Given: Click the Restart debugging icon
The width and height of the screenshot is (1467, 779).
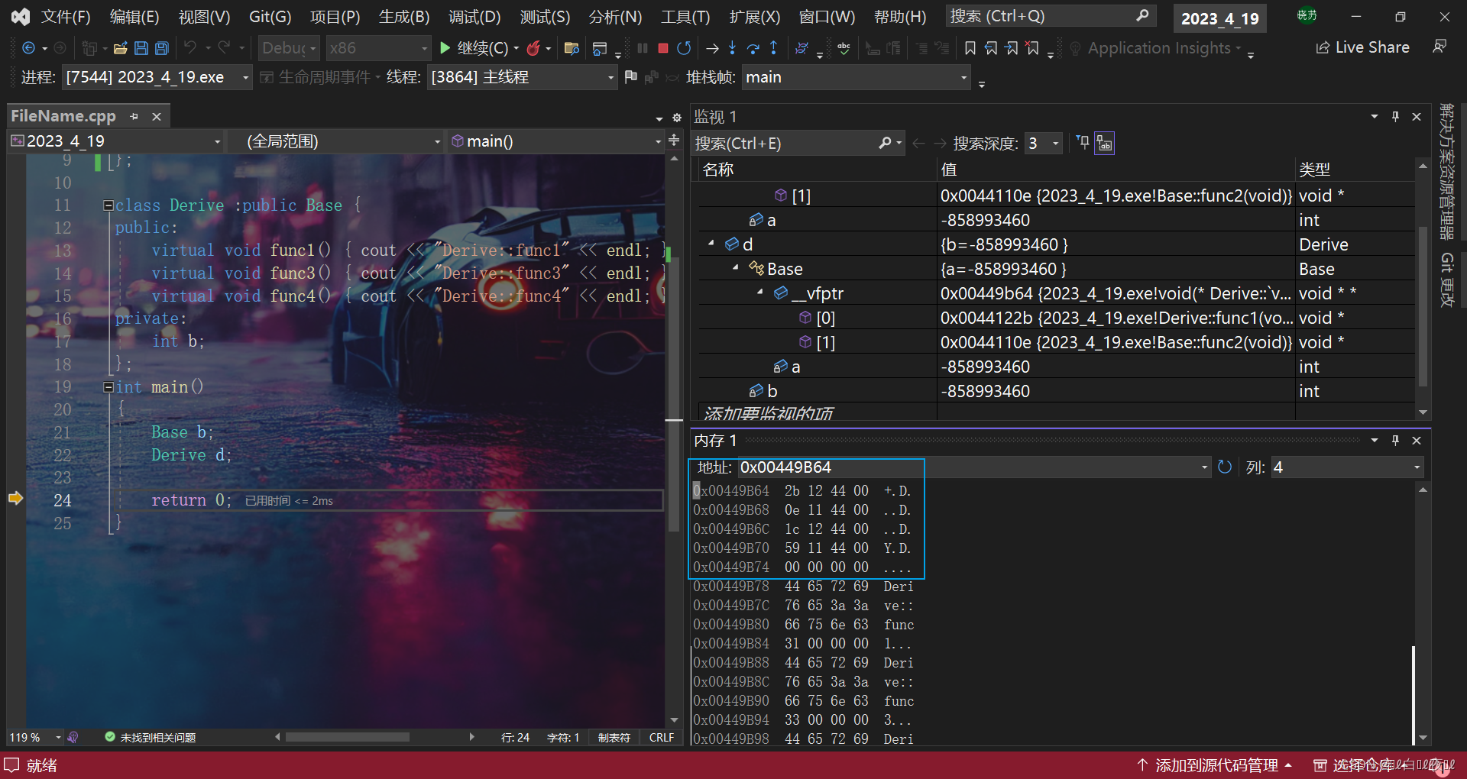Looking at the screenshot, I should click(684, 48).
